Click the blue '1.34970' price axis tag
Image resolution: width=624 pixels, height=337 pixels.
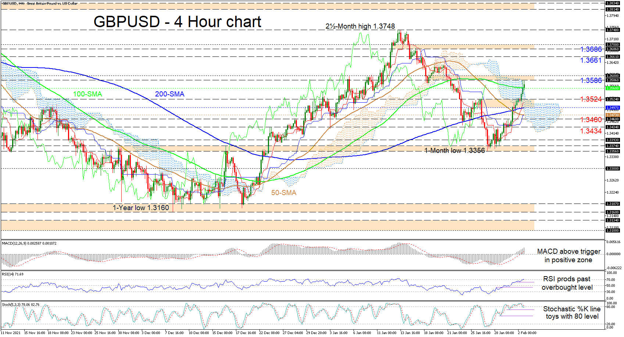coord(613,108)
